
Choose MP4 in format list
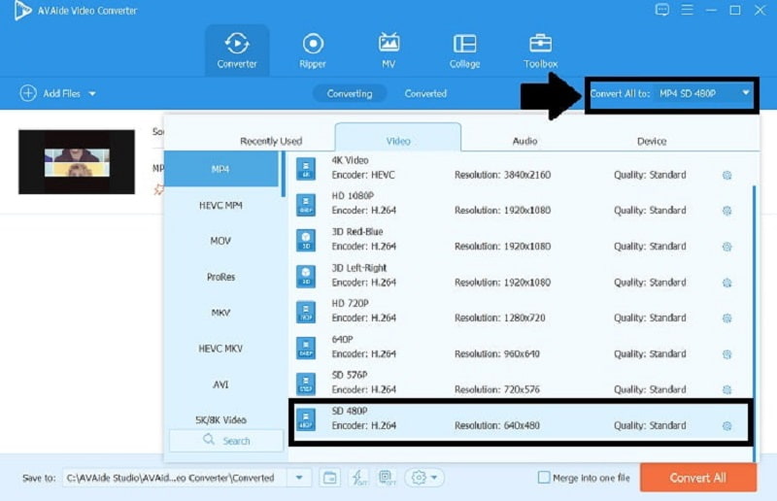(221, 169)
